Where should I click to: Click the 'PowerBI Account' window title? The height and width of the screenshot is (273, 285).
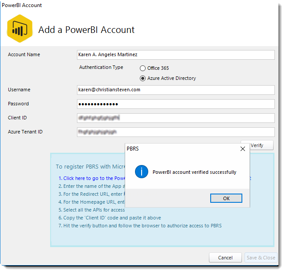point(22,5)
